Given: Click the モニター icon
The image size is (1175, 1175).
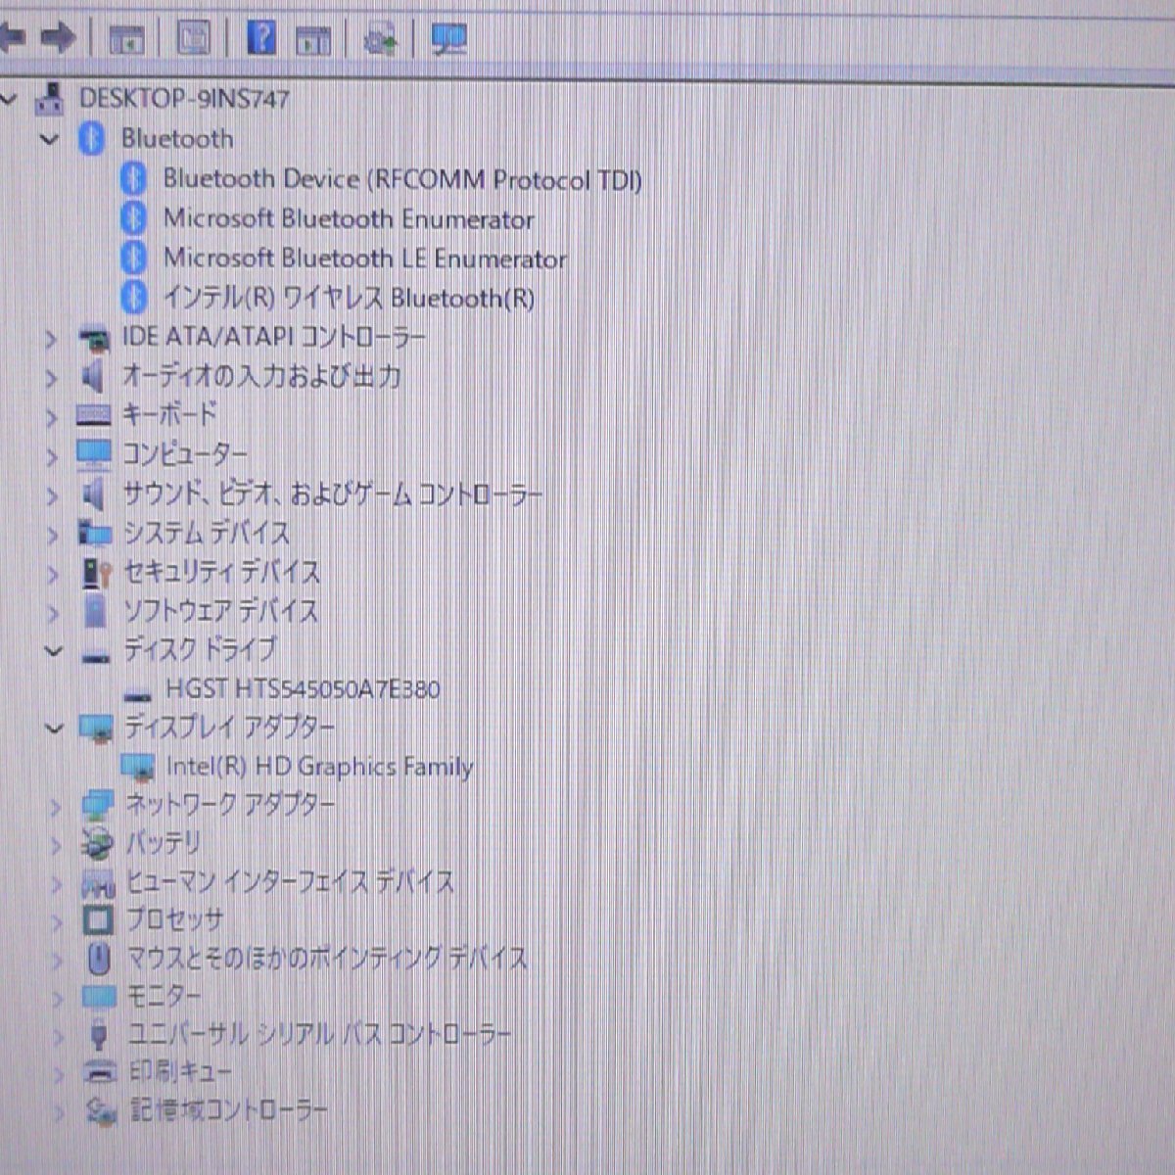Looking at the screenshot, I should click(99, 998).
